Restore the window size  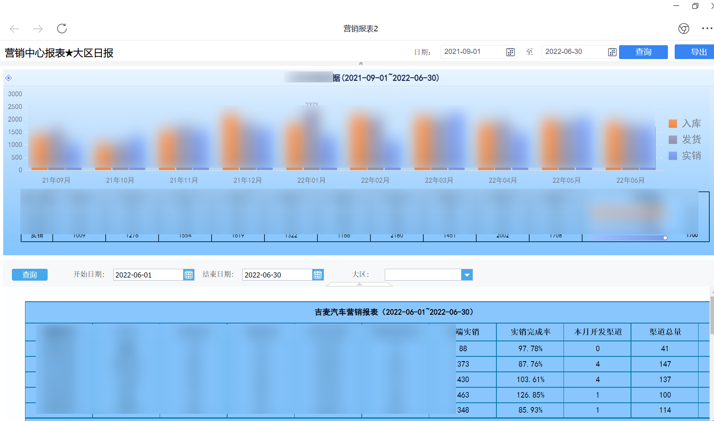695,6
